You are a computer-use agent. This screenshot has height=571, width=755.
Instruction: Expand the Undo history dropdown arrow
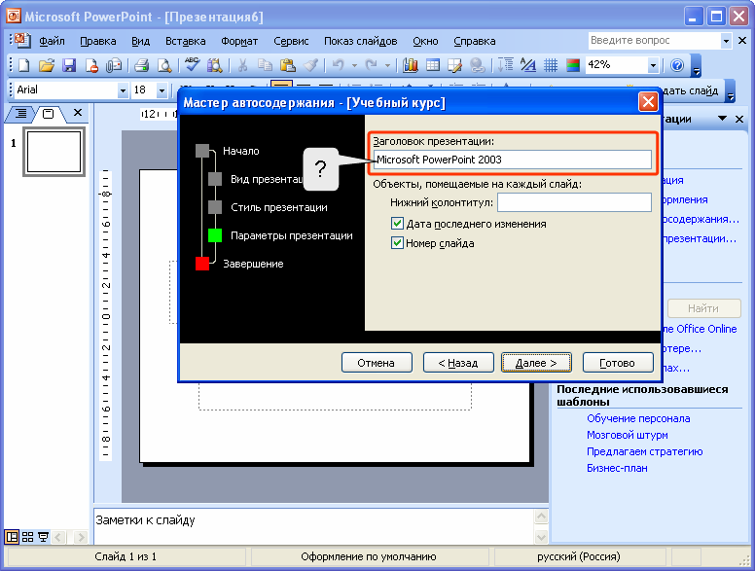(354, 65)
